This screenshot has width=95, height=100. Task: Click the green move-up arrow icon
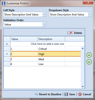coord(89,55)
